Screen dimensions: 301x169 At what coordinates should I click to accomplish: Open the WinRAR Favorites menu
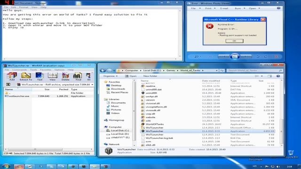click(x=46, y=70)
